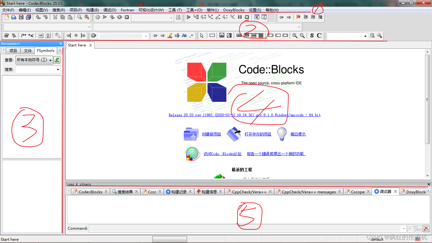Click the Cut scissors icon
Viewport: 432px width, 243px height.
(x=55, y=17)
